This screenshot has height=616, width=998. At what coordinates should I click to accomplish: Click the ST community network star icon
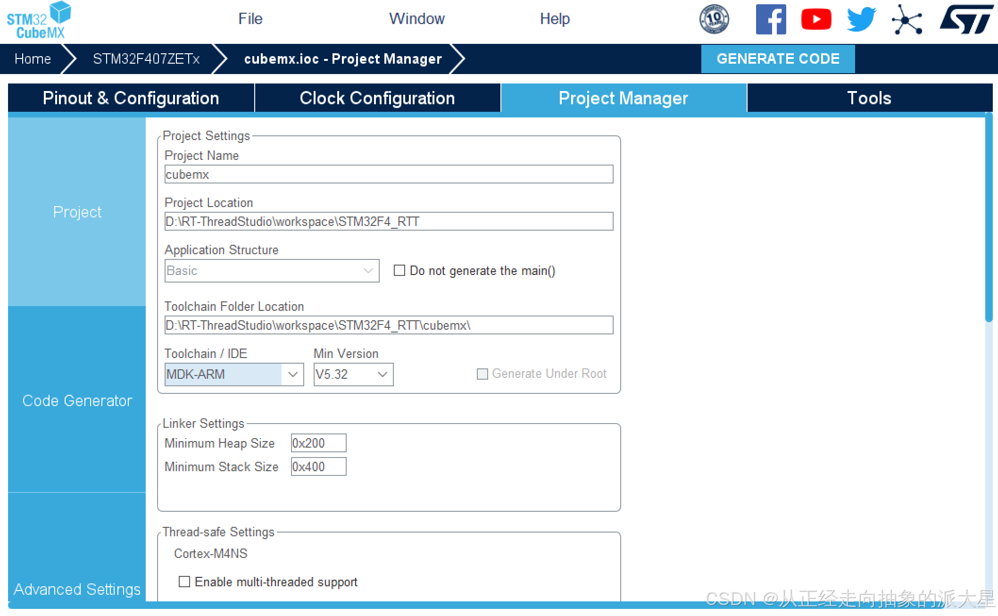(907, 19)
